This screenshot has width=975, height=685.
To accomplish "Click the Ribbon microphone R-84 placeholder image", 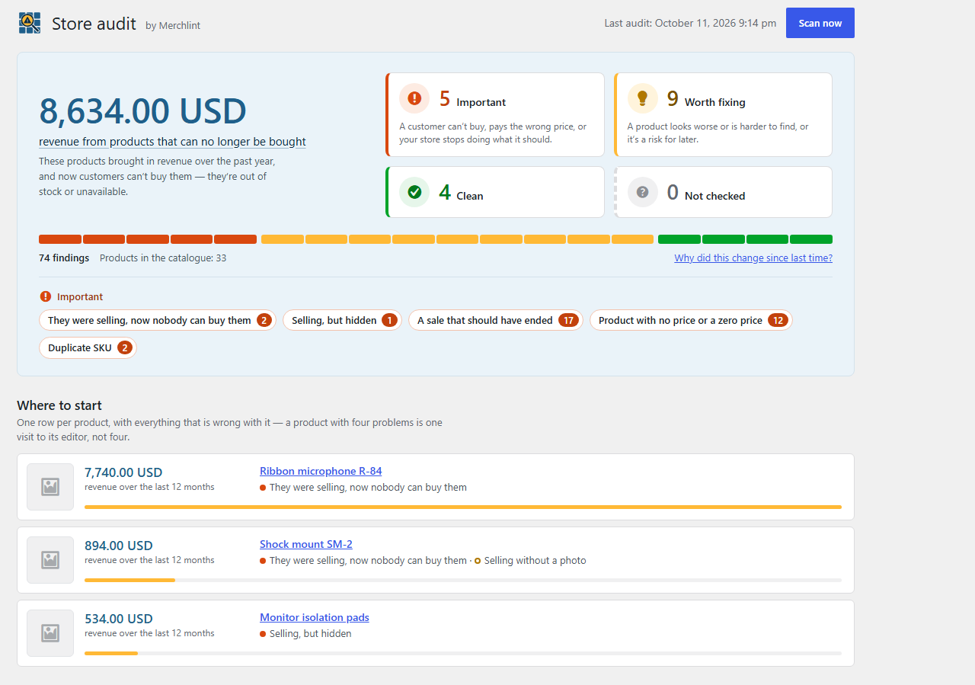I will click(x=50, y=487).
